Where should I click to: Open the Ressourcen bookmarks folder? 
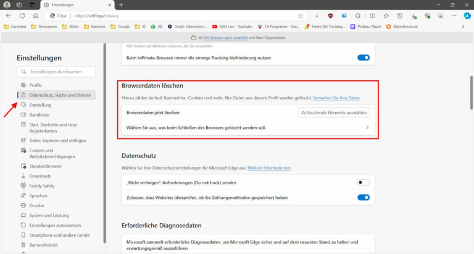tap(44, 27)
